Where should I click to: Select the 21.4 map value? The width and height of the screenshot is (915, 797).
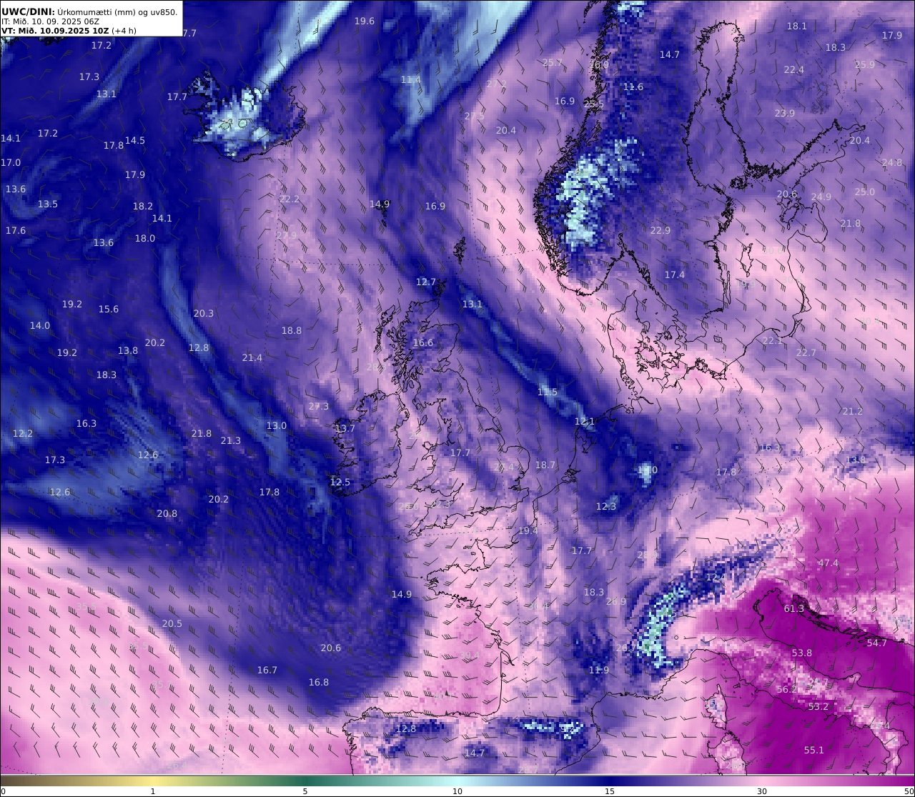click(252, 358)
